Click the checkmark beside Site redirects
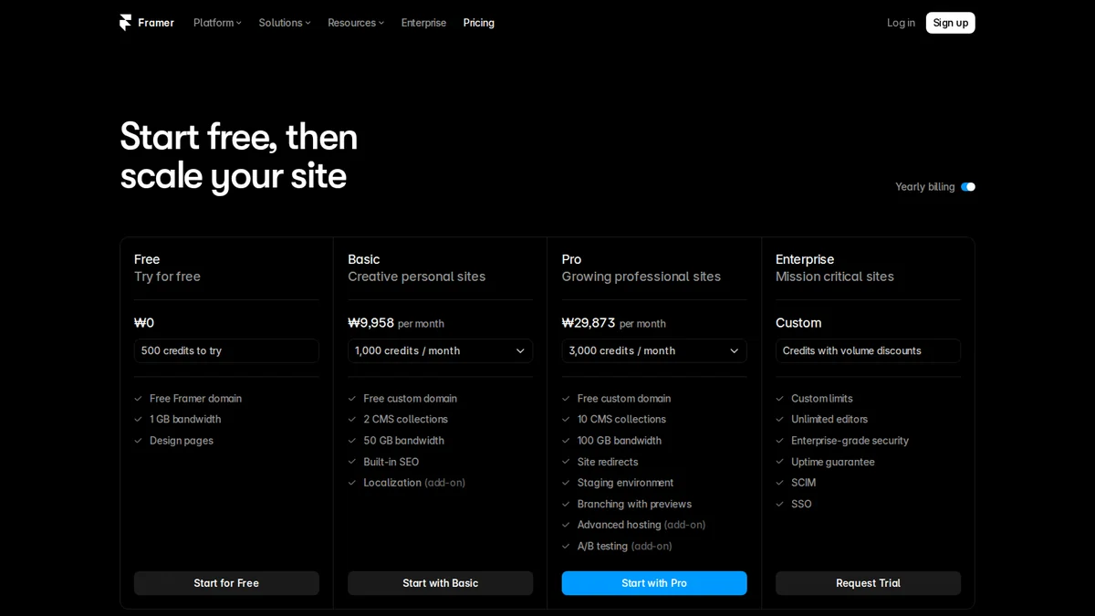1095x616 pixels. point(566,462)
